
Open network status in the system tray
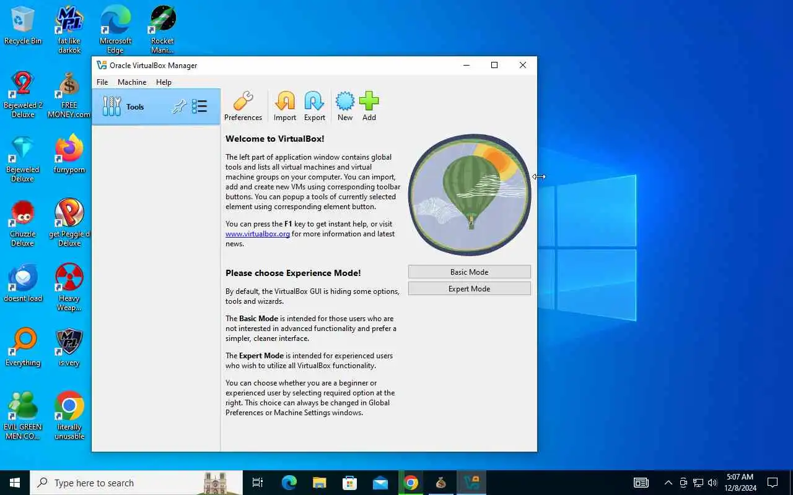698,483
